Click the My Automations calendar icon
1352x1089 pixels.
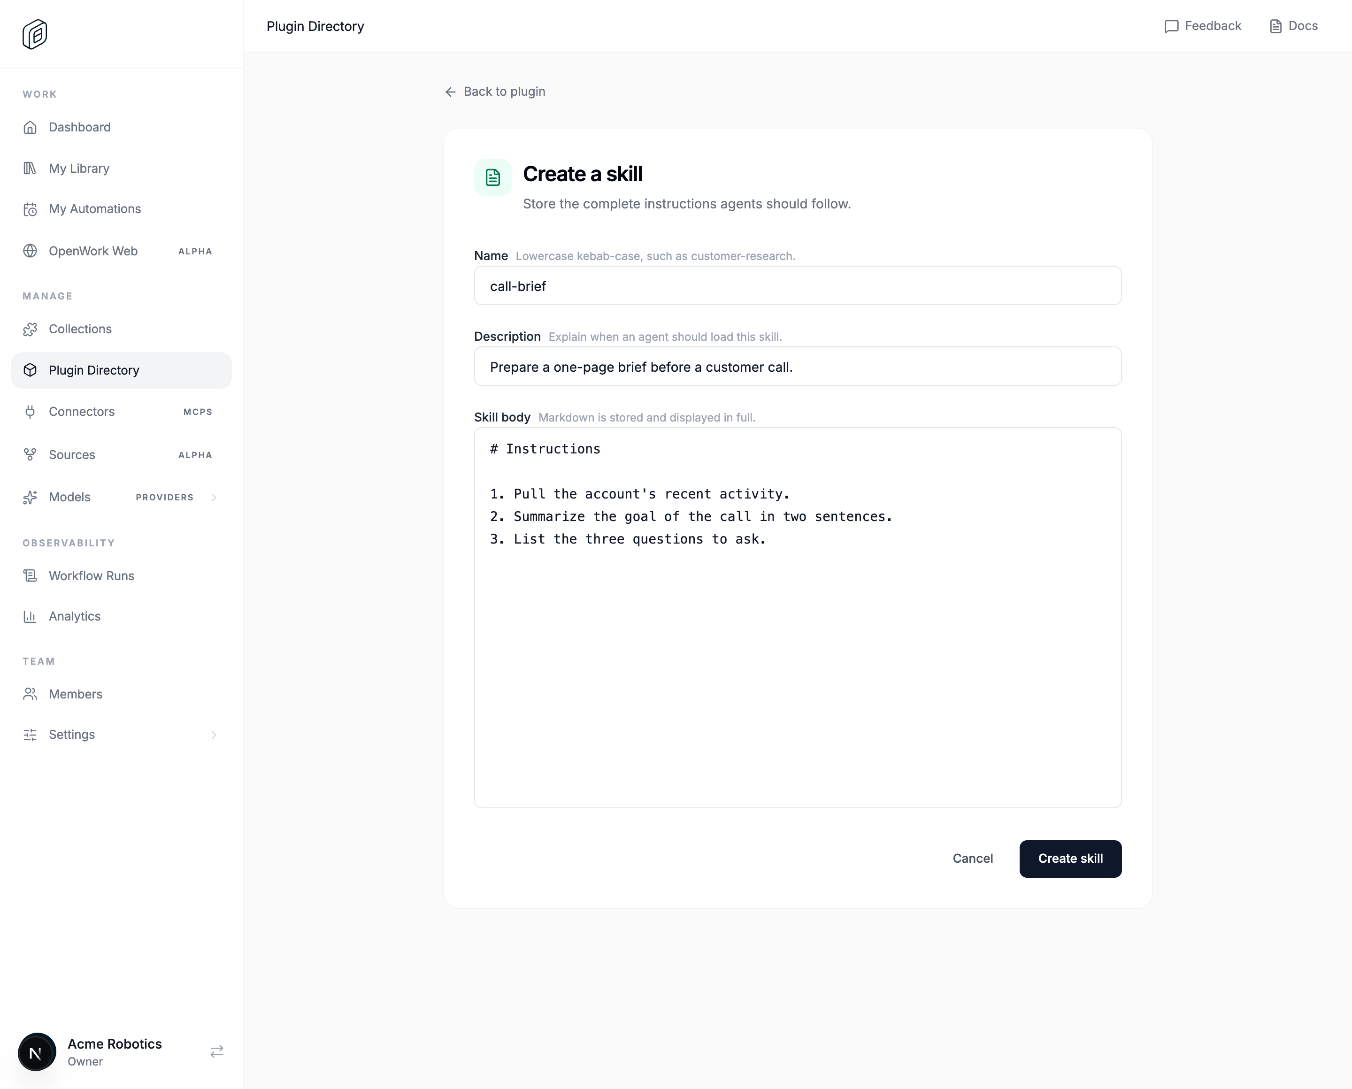[30, 209]
